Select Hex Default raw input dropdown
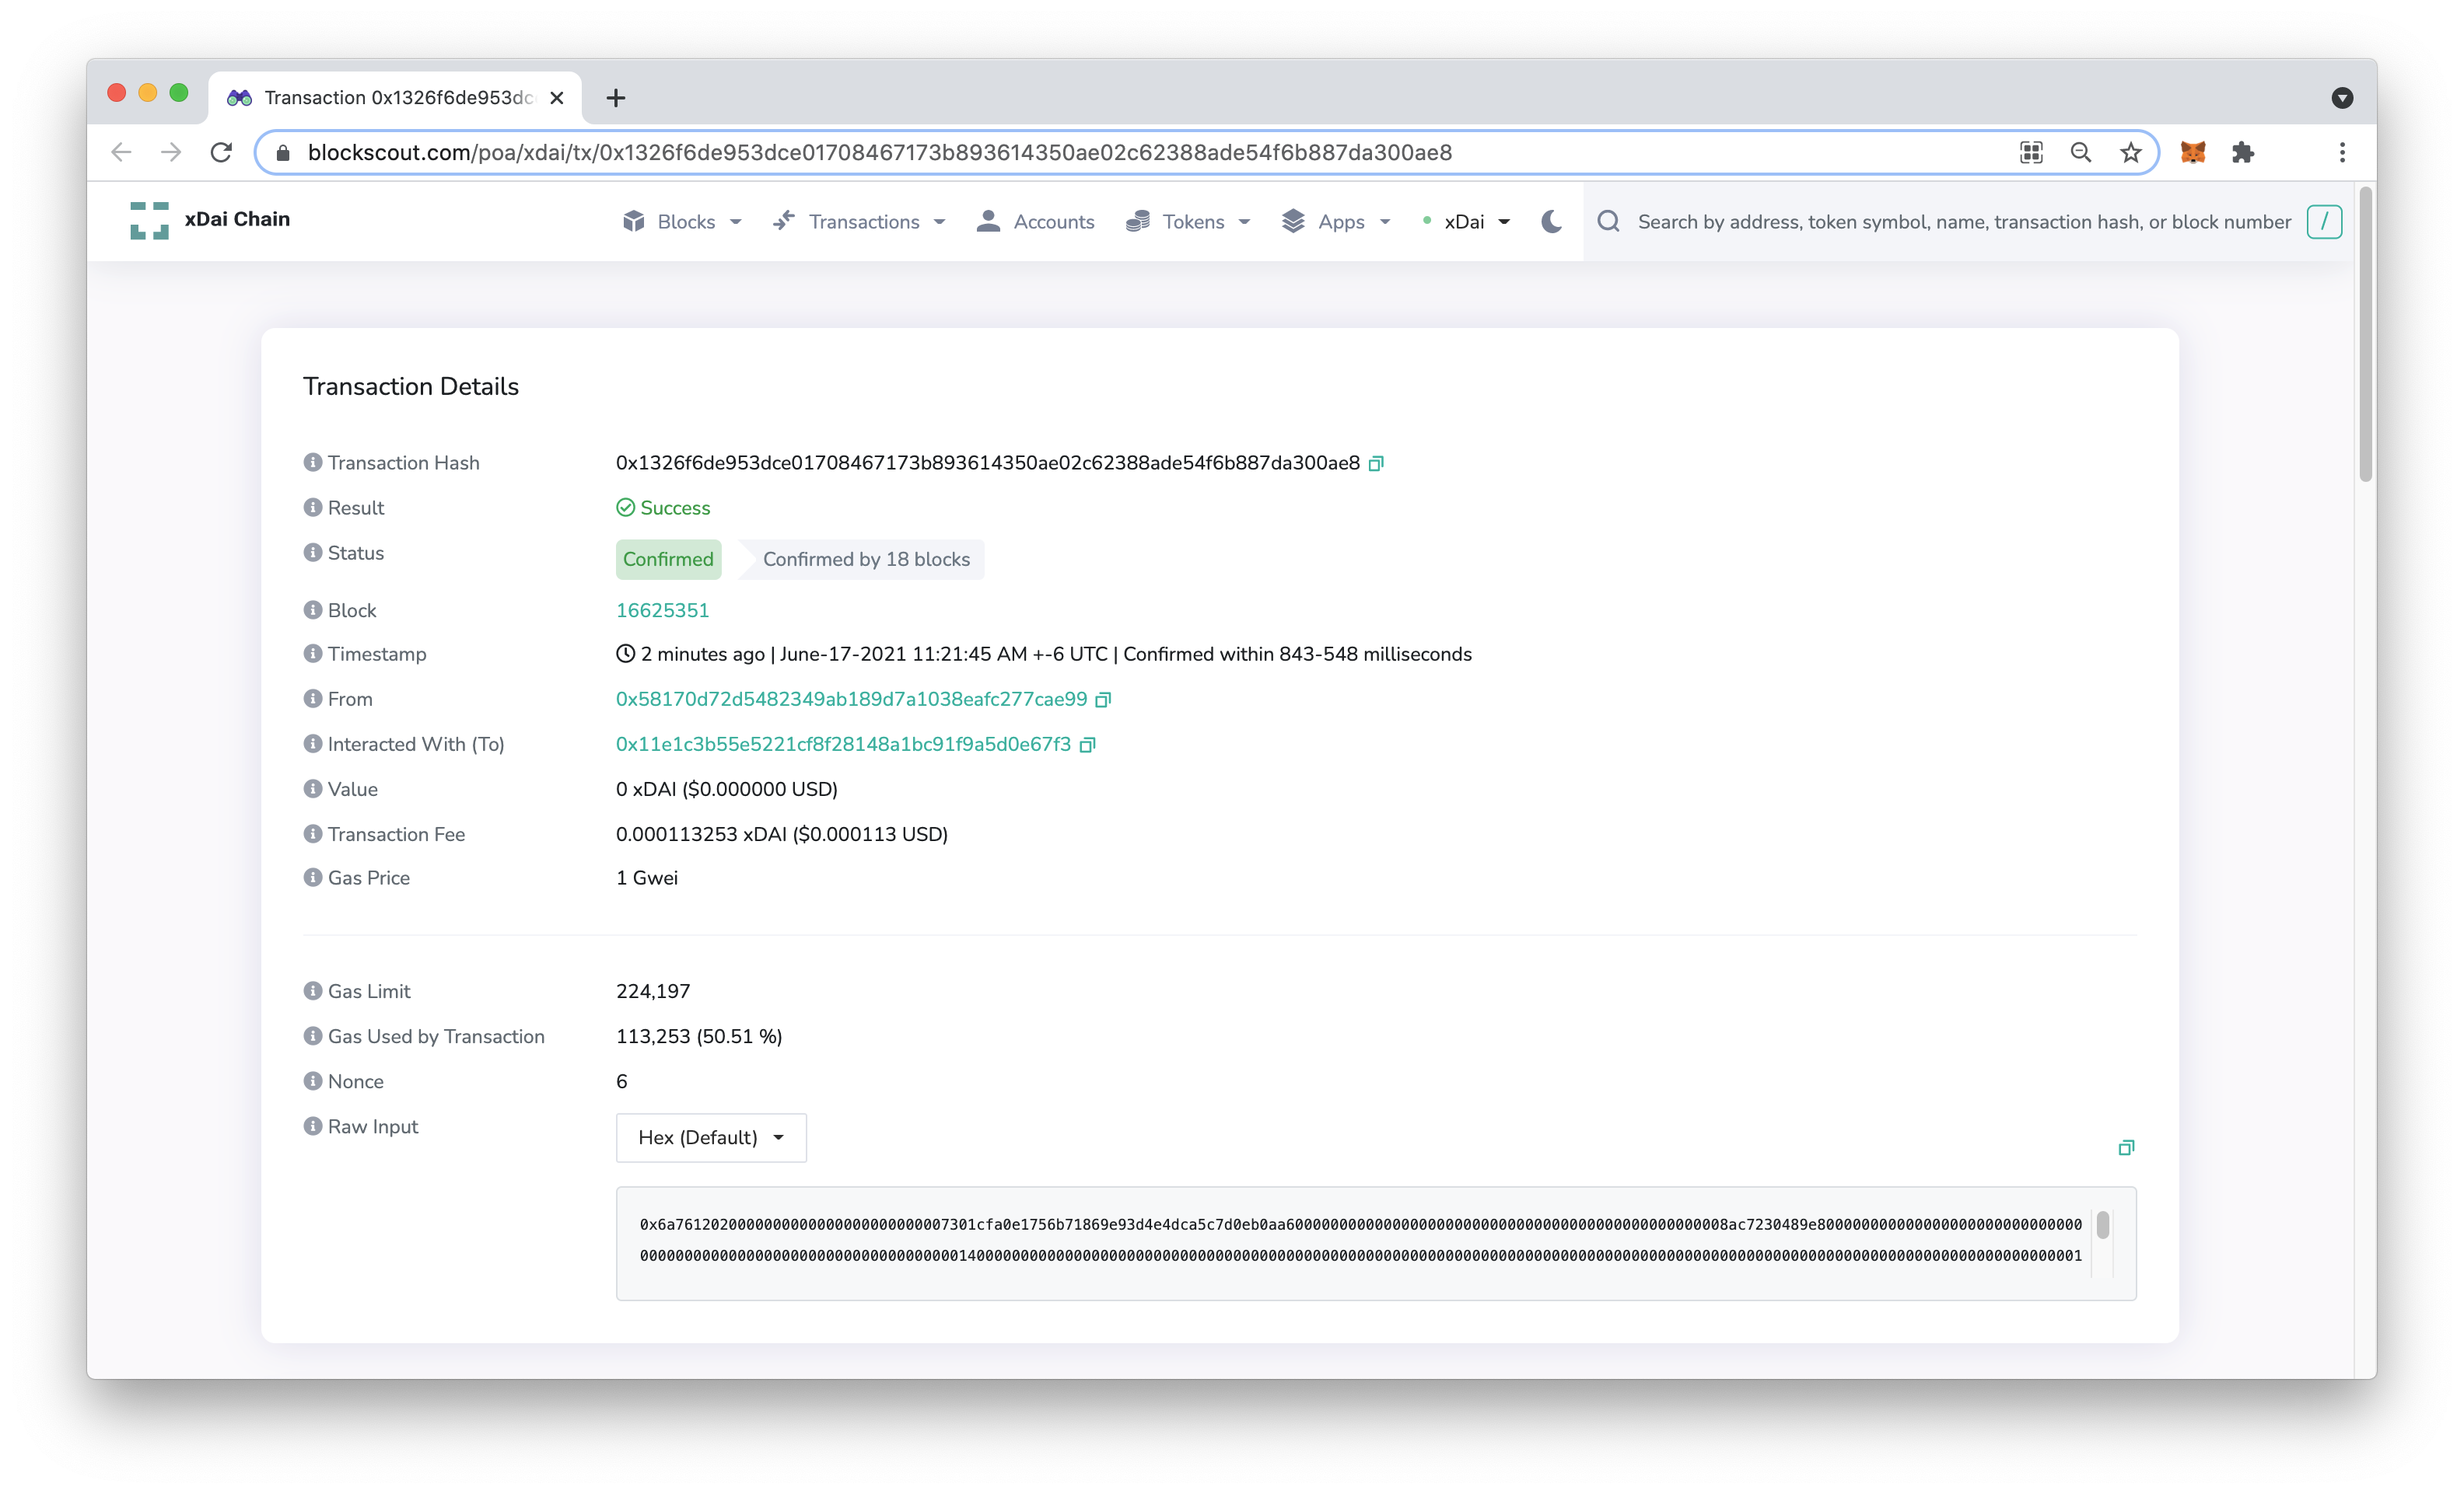 pos(709,1135)
